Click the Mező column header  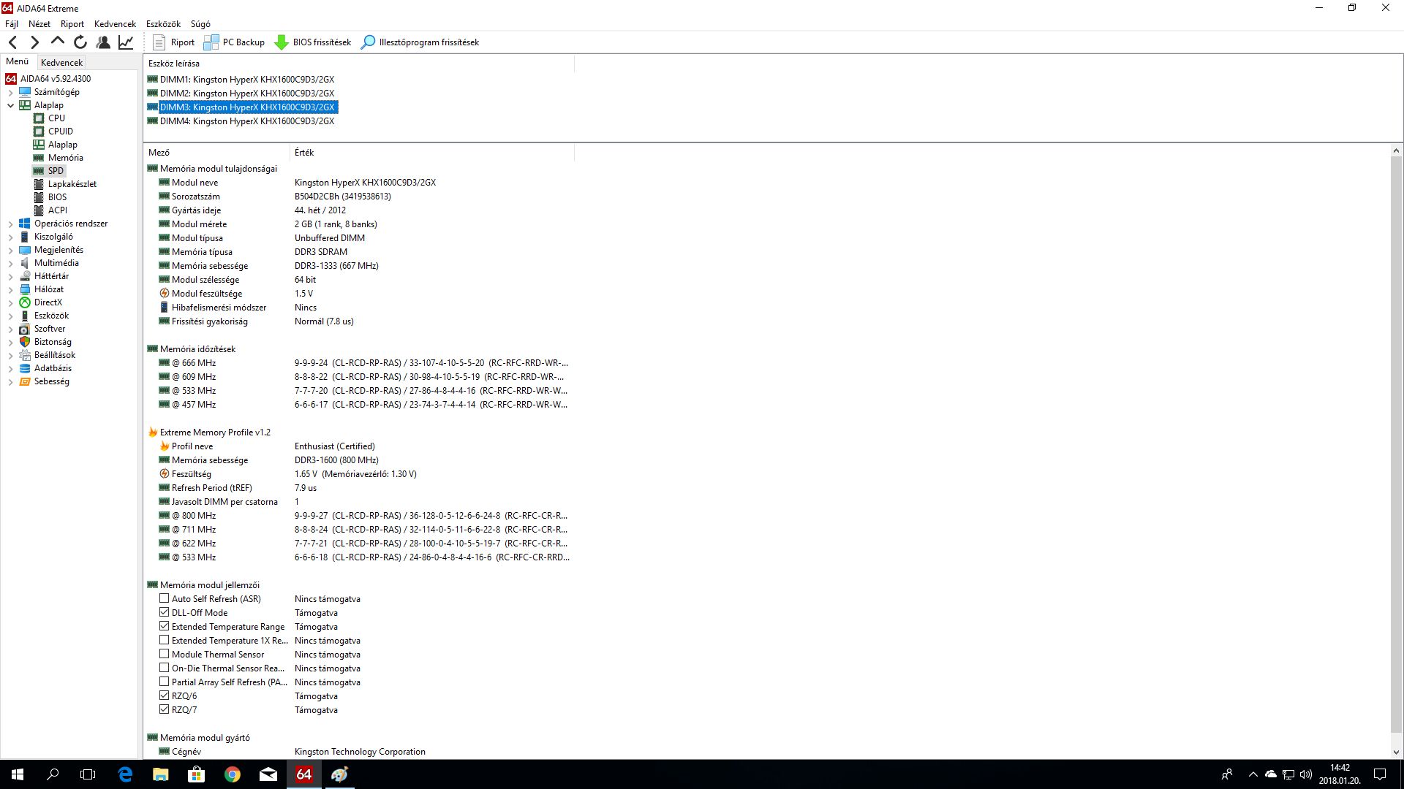217,153
